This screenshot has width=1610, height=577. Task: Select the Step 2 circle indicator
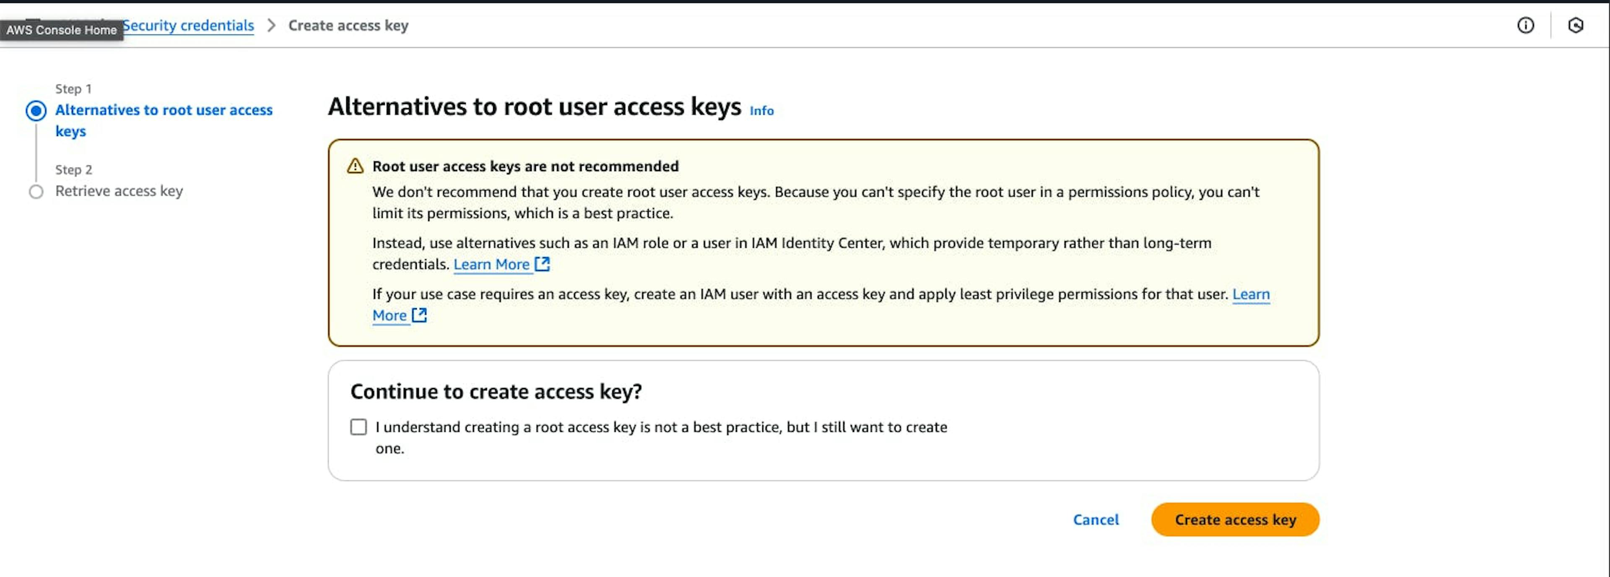click(x=36, y=191)
